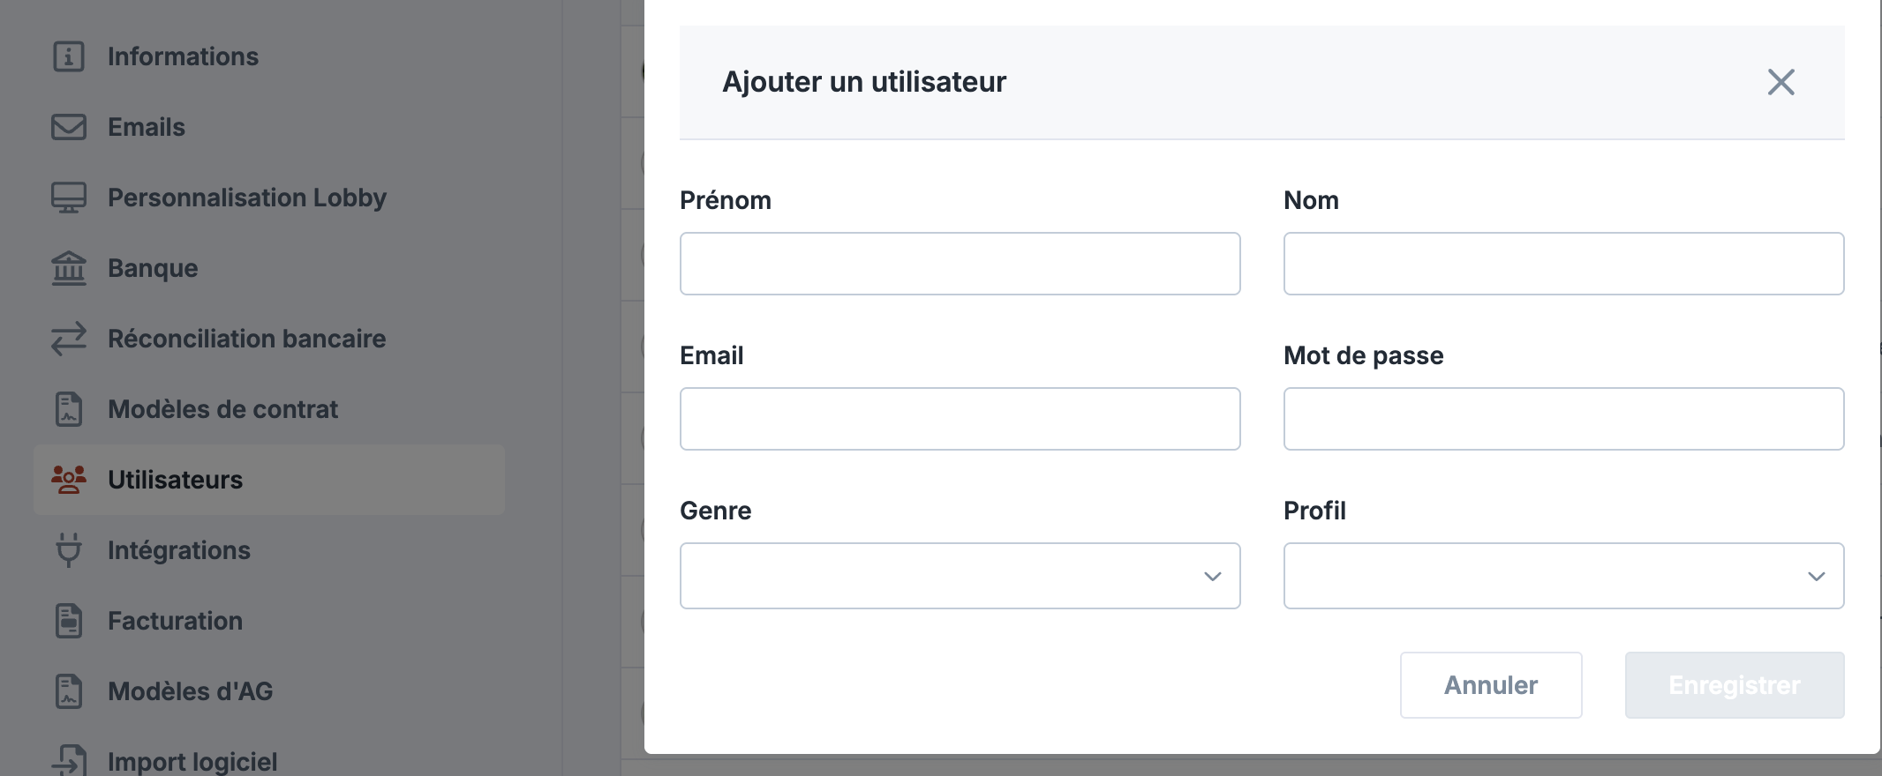Click the Emails envelope icon
Viewport: 1882px width, 776px height.
pyautogui.click(x=69, y=127)
